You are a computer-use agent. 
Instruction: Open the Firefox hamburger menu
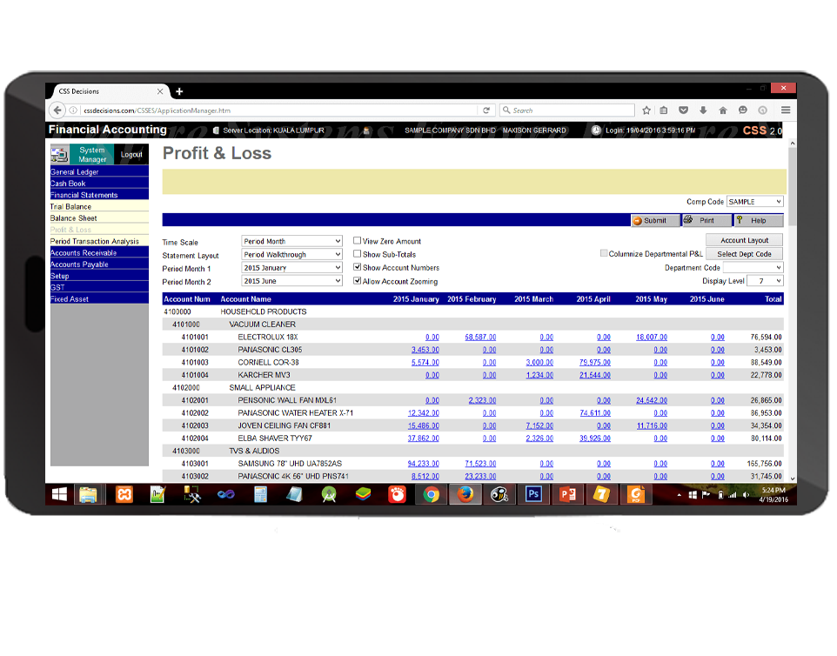pyautogui.click(x=785, y=110)
